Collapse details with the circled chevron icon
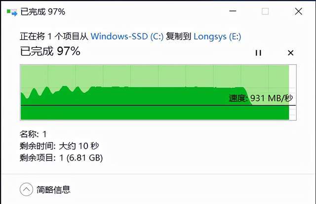The image size is (316, 204). [26, 189]
